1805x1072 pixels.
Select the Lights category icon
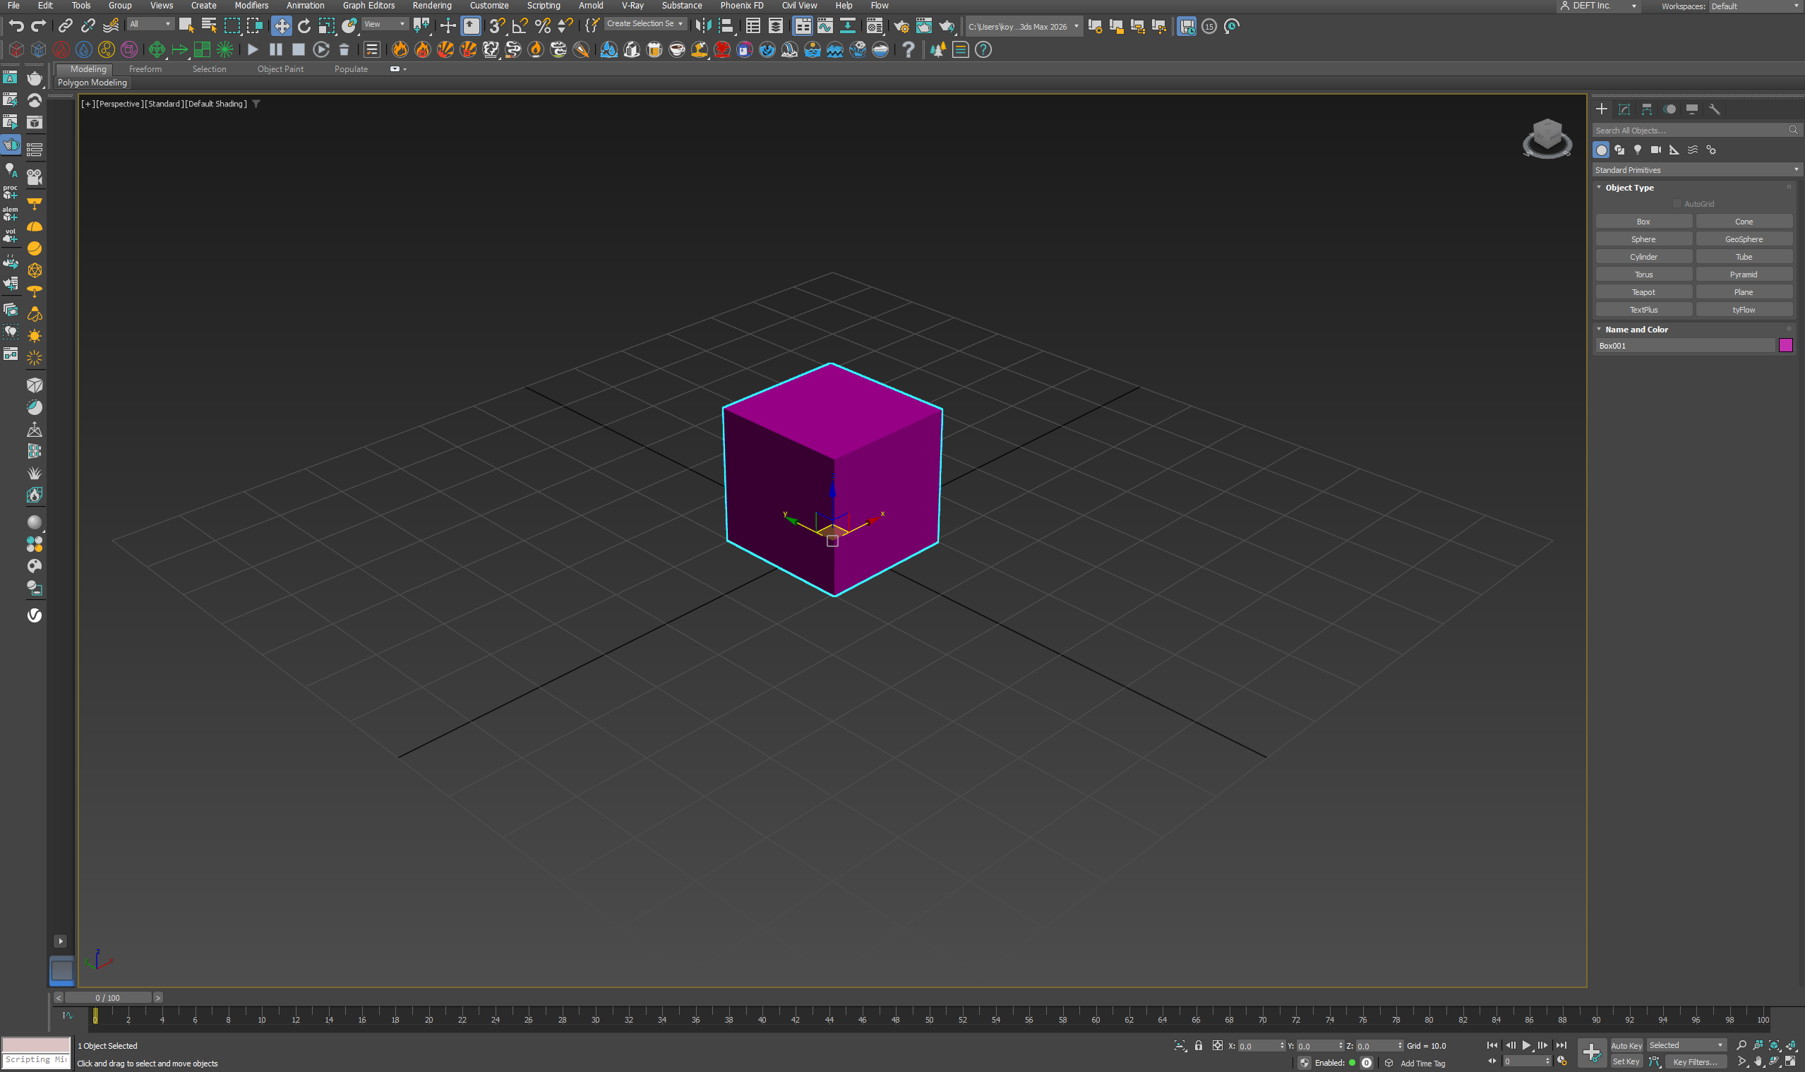1638,150
